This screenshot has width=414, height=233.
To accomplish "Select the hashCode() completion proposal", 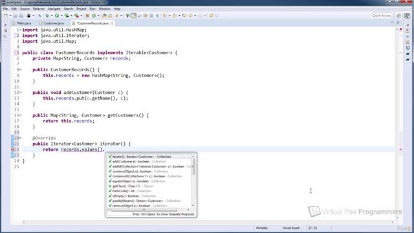I will coord(149,191).
